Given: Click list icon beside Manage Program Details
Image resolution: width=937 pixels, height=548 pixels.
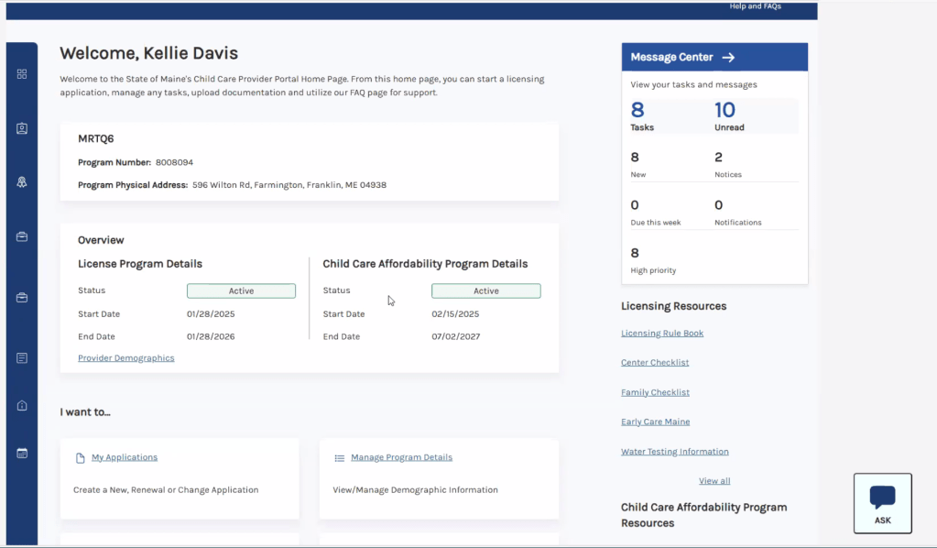Looking at the screenshot, I should coord(339,457).
